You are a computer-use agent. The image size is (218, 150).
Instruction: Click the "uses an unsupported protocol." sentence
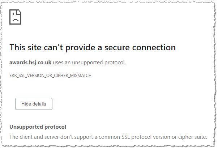(x=89, y=63)
